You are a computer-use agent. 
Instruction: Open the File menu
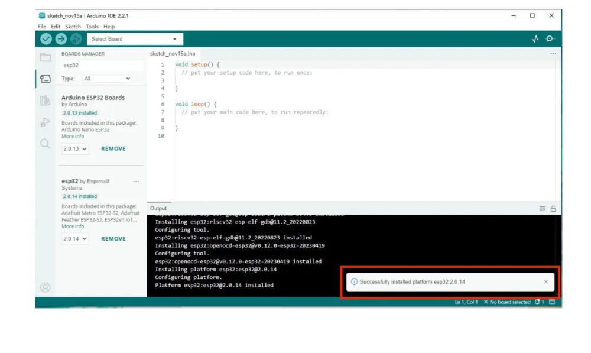[42, 27]
